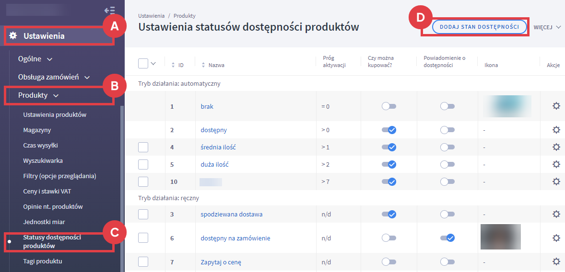The height and width of the screenshot is (272, 565).
Task: Expand the 'Więcej' dropdown
Action: point(547,27)
